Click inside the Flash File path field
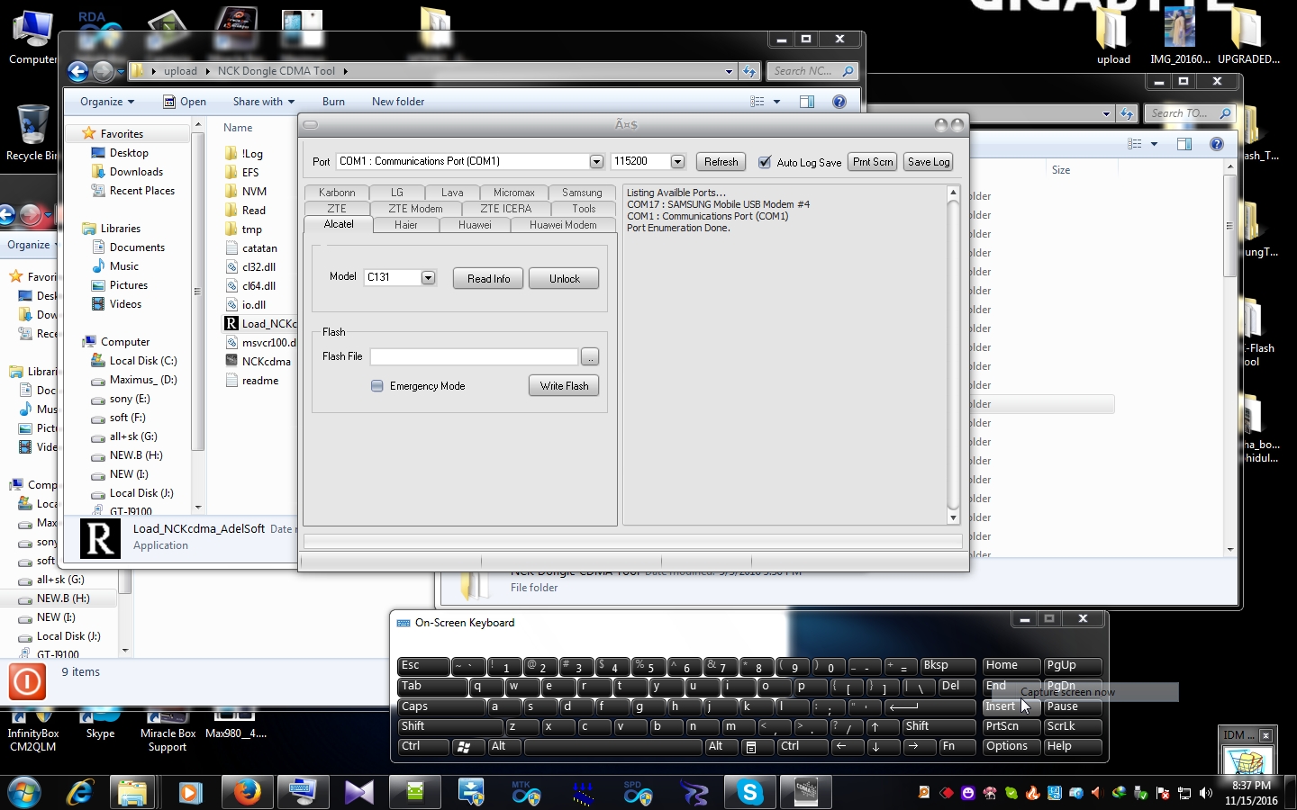 pyautogui.click(x=474, y=357)
